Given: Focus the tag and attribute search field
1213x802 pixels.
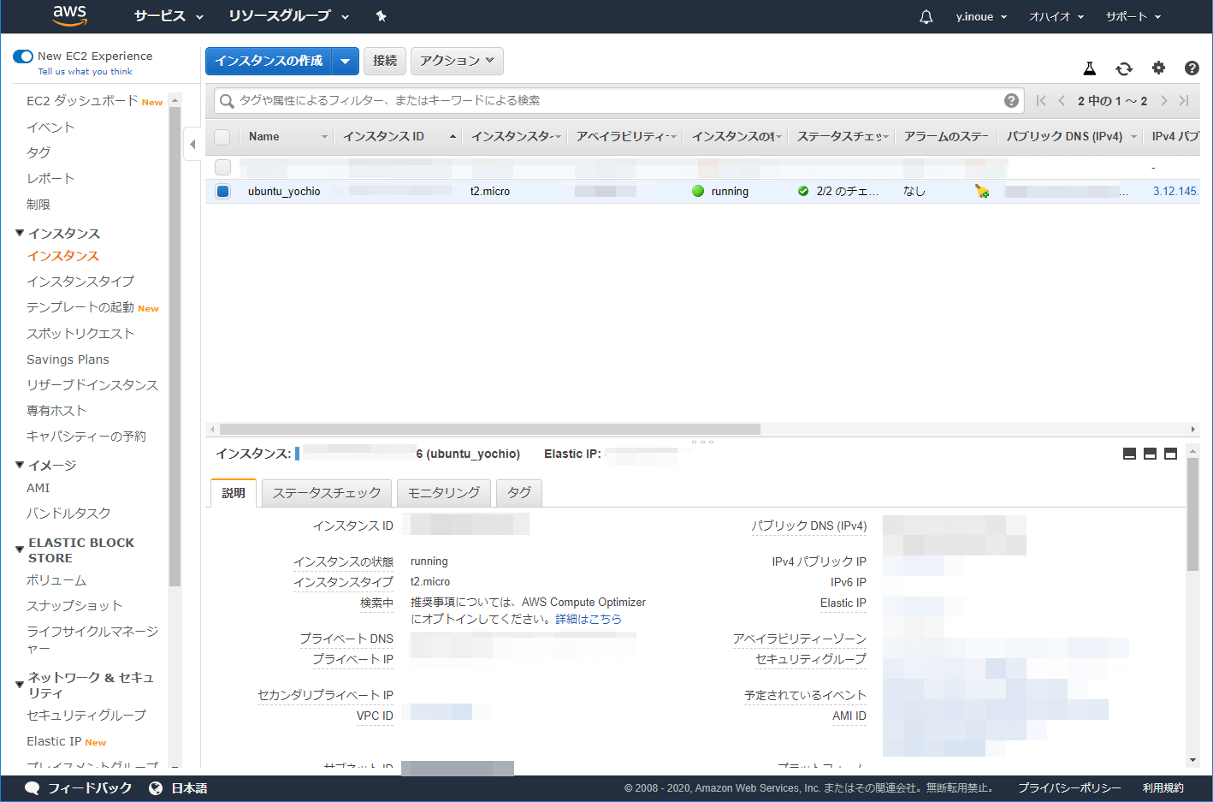Looking at the screenshot, I should coord(619,101).
